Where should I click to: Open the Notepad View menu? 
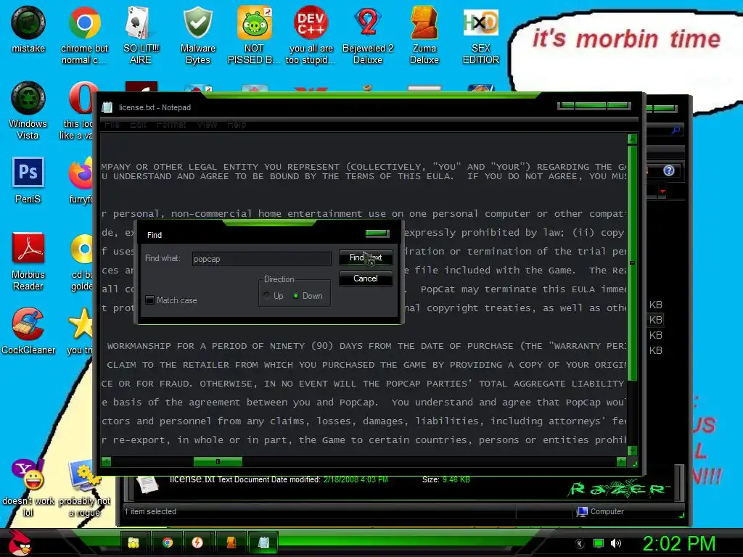[x=207, y=125]
